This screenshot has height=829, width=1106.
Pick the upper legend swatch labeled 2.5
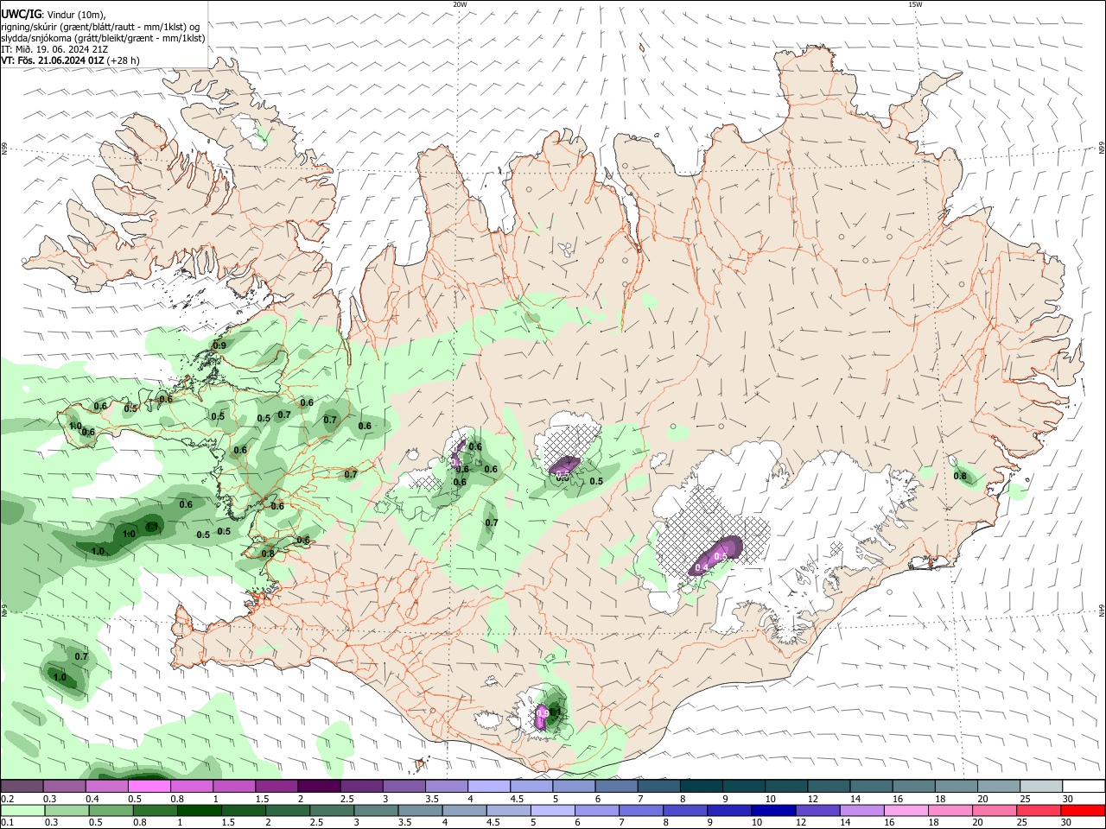pyautogui.click(x=361, y=787)
